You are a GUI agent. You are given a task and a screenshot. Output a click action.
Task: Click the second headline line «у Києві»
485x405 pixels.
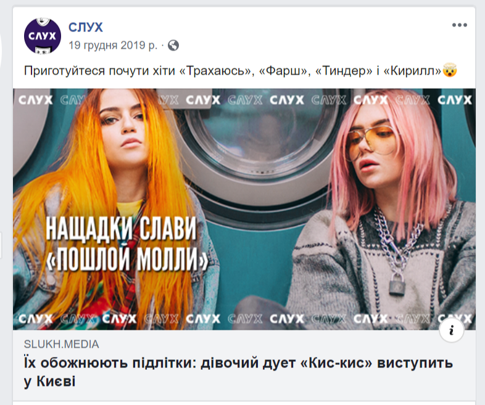(49, 382)
